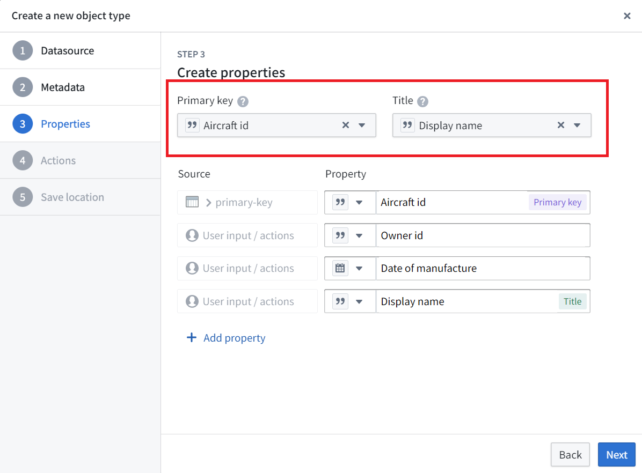Clear the Display name title selection
This screenshot has height=473, width=642.
click(561, 125)
